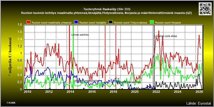Click the title 'Tuoteryhmä: Raakaöljy (Sitc 333)'

coord(107,9)
